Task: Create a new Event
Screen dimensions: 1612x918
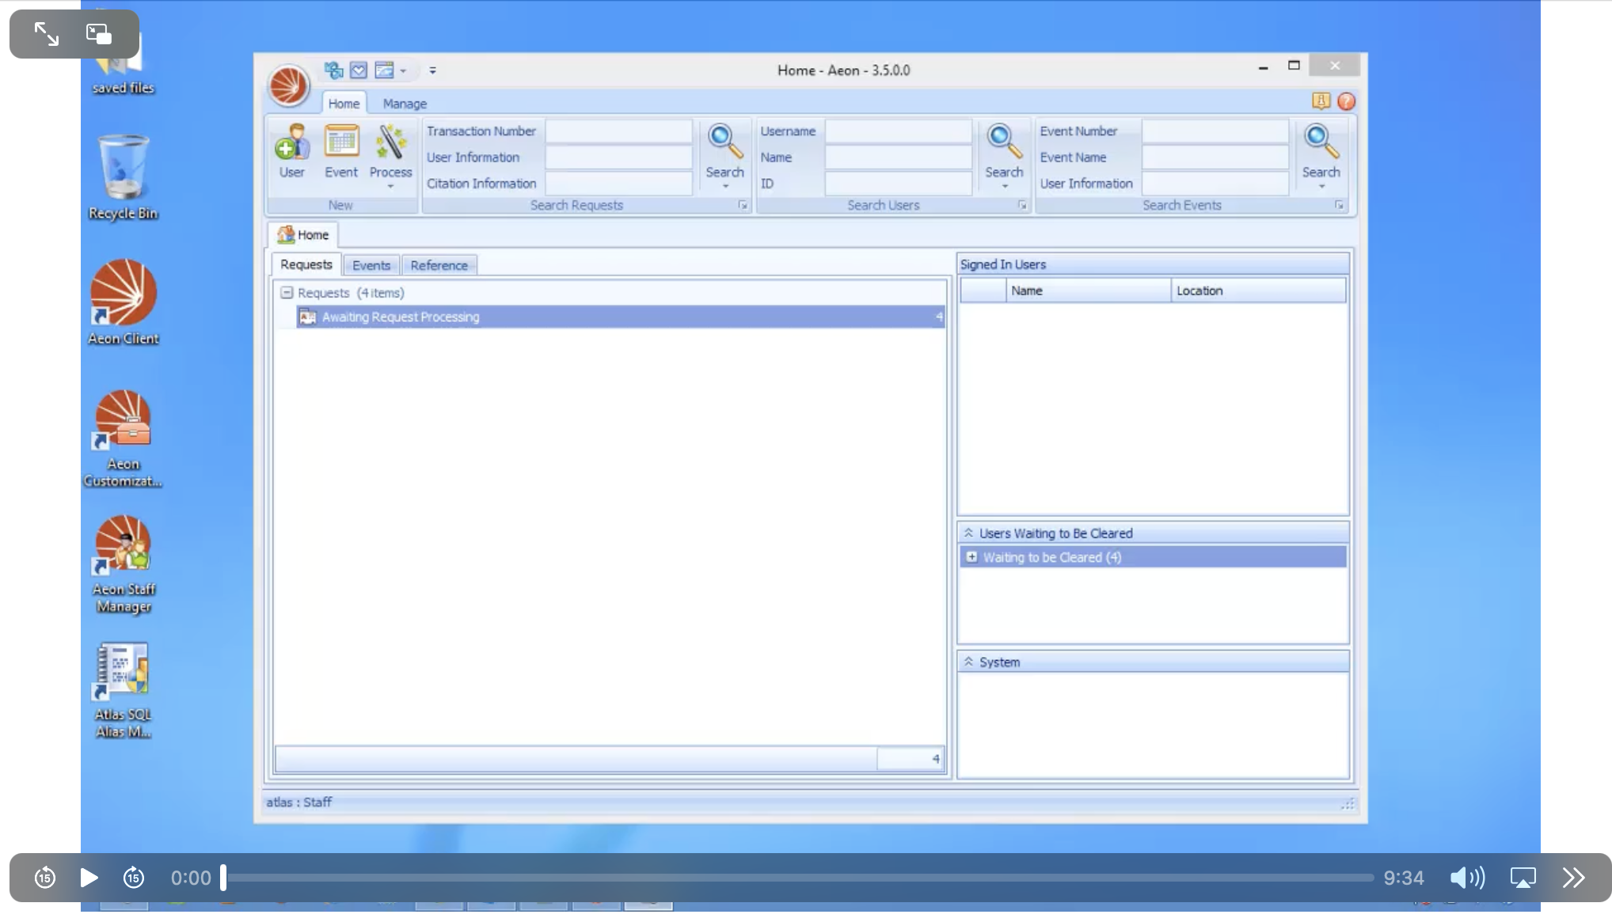Action: tap(340, 150)
